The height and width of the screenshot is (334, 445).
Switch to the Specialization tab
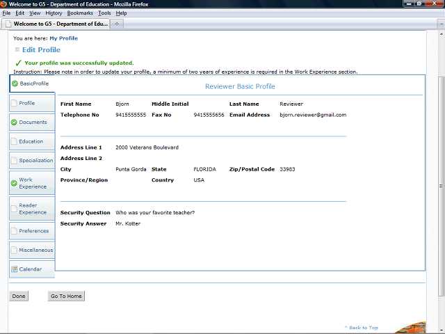(x=35, y=161)
